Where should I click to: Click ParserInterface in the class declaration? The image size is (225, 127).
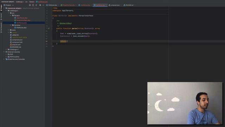click(x=86, y=16)
